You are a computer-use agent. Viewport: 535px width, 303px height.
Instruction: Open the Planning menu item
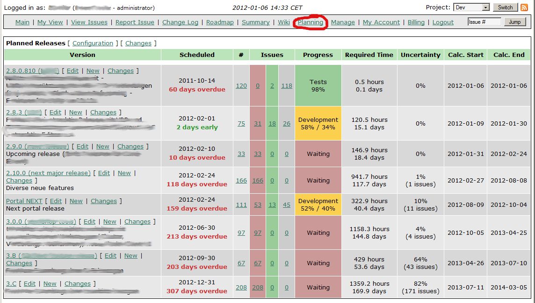pos(311,22)
